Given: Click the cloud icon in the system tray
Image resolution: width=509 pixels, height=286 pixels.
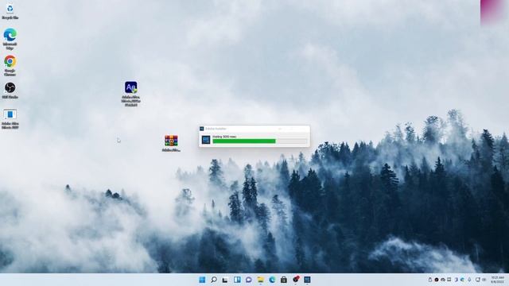Looking at the screenshot, I should pyautogui.click(x=443, y=280).
